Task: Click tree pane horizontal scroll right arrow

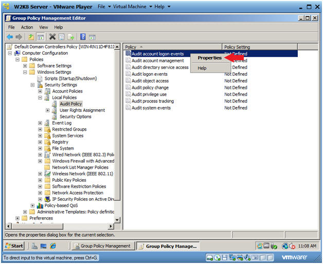Action: tap(111, 226)
